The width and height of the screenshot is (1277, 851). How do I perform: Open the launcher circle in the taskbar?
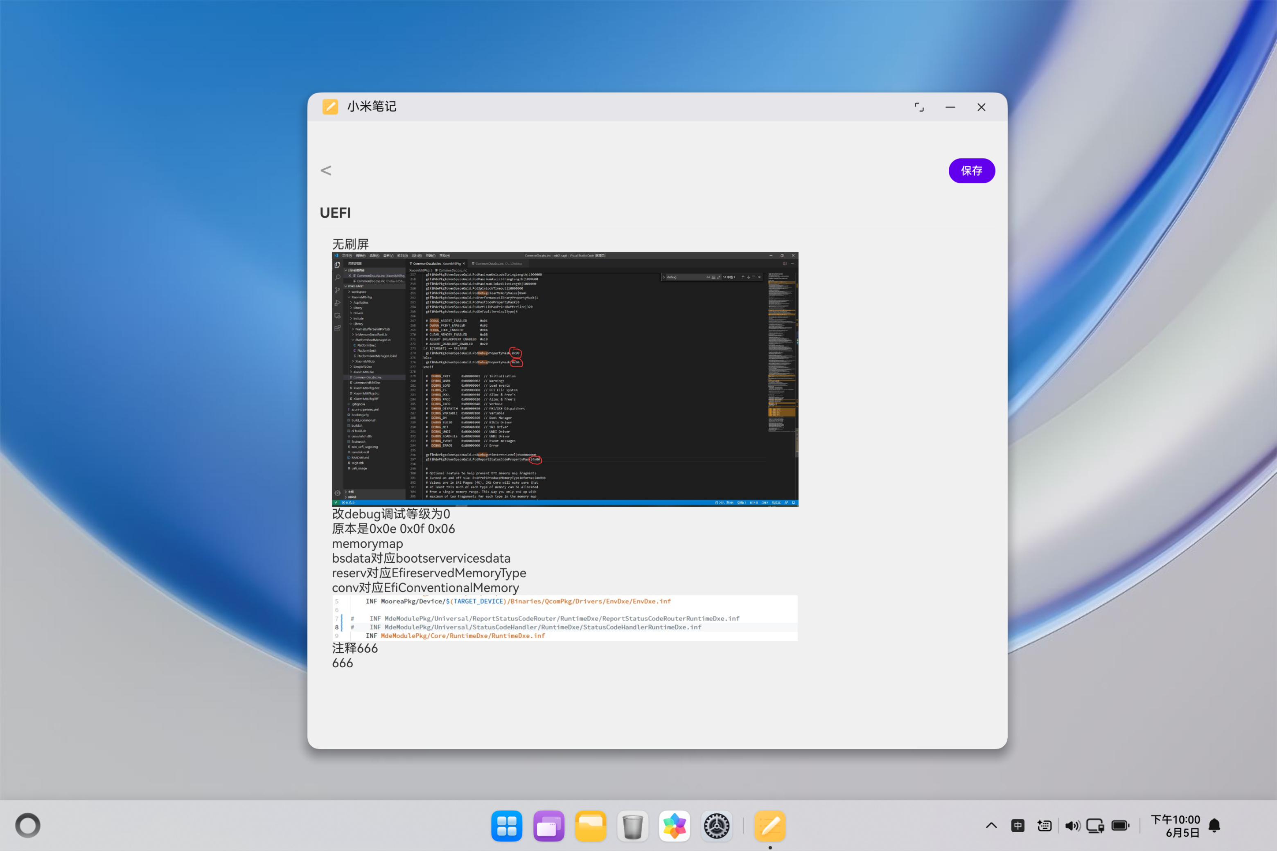tap(28, 826)
